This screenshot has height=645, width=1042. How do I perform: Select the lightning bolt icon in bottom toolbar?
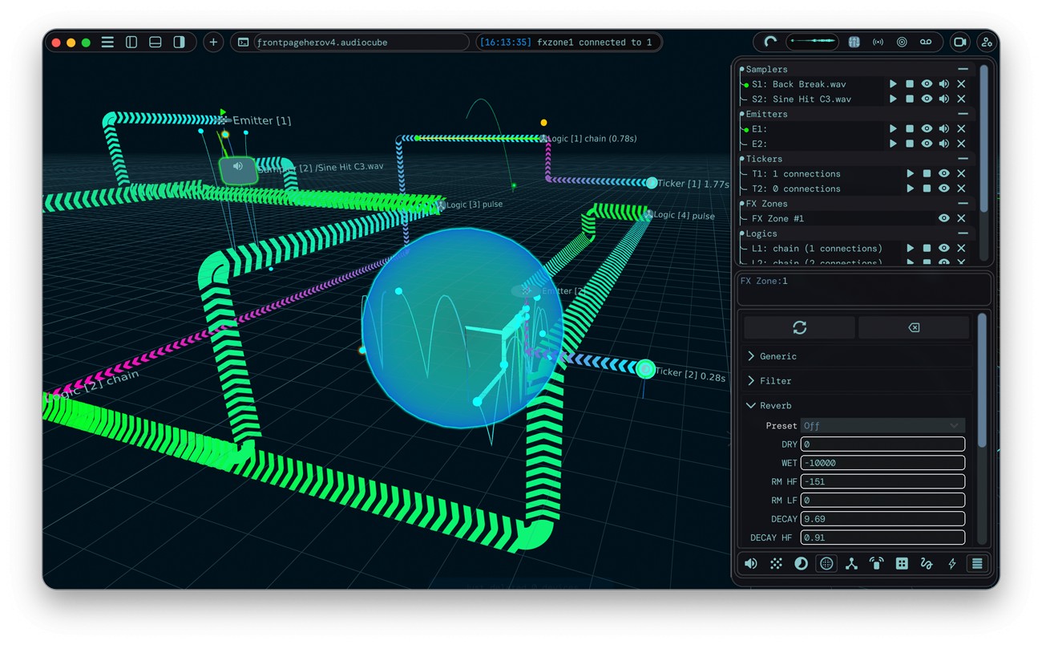click(x=952, y=564)
